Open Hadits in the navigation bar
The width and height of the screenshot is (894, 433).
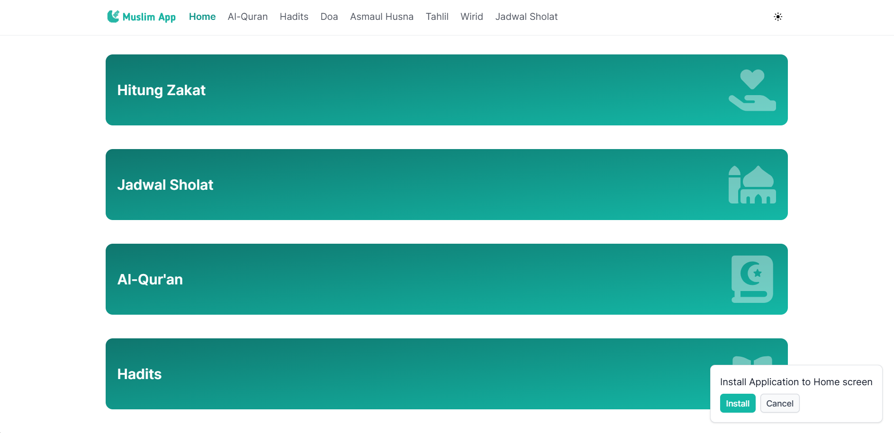[x=294, y=17]
